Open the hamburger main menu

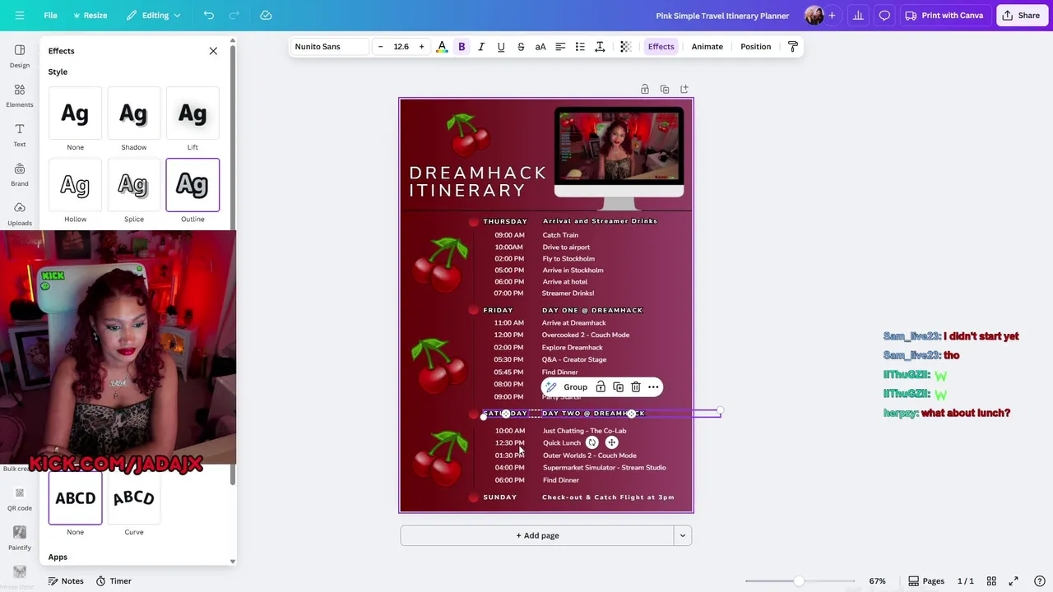(20, 16)
